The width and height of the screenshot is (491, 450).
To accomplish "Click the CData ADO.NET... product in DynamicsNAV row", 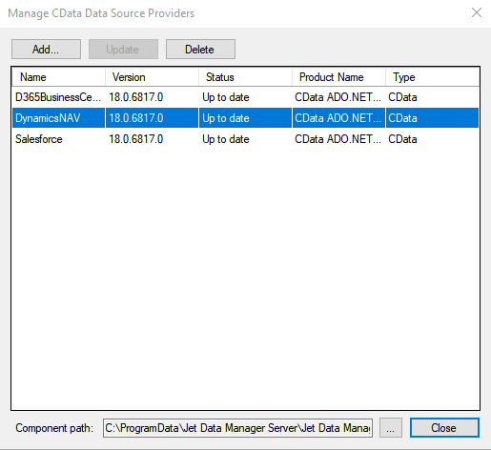I will tap(338, 118).
